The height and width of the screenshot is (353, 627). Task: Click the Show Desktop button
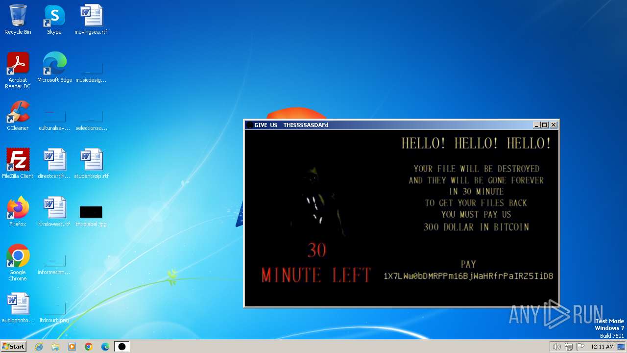[621, 347]
